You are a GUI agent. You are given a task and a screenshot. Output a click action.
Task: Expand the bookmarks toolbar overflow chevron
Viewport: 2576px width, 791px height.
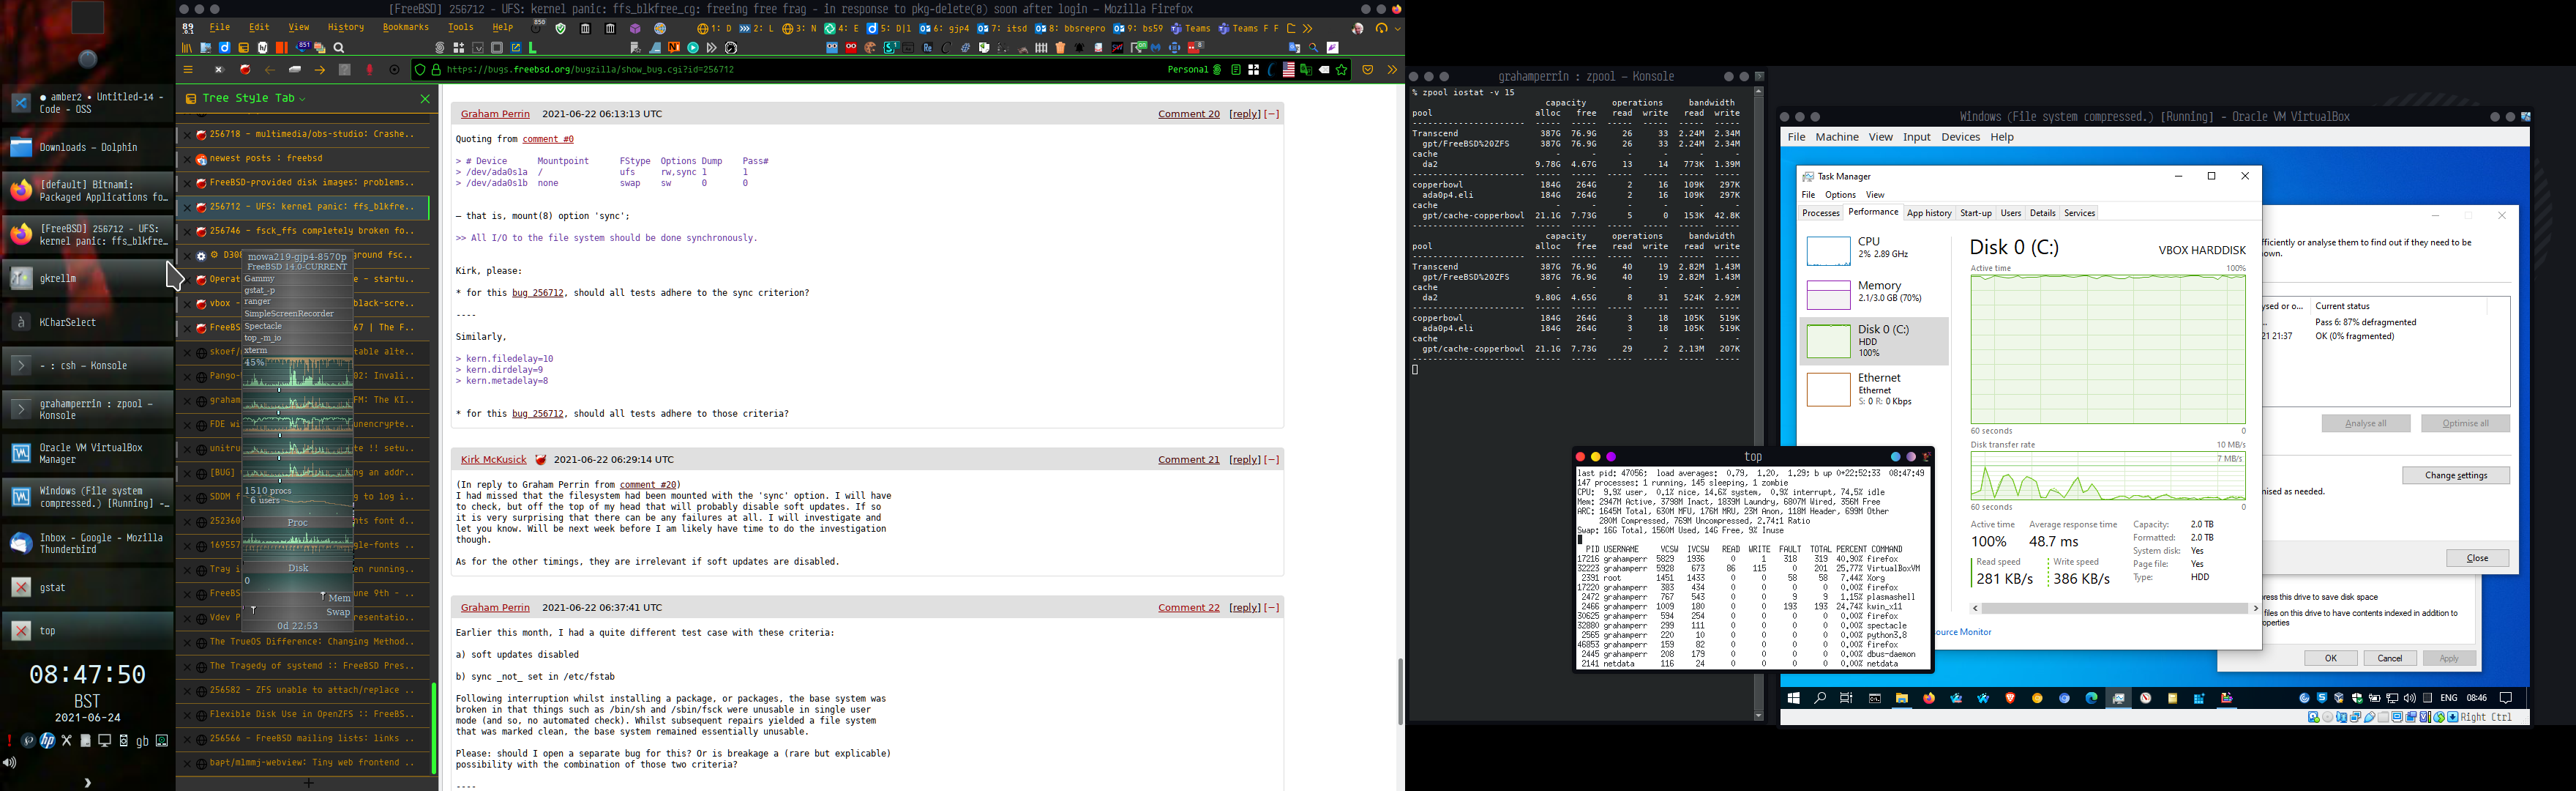(x=1307, y=28)
